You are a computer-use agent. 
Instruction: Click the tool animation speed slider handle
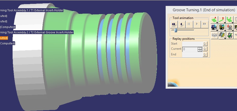tap(176, 30)
